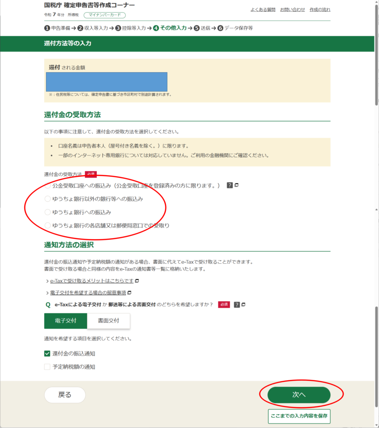The width and height of the screenshot is (379, 428).
Task: Switch to the 書面交付 tab
Action: 109,321
